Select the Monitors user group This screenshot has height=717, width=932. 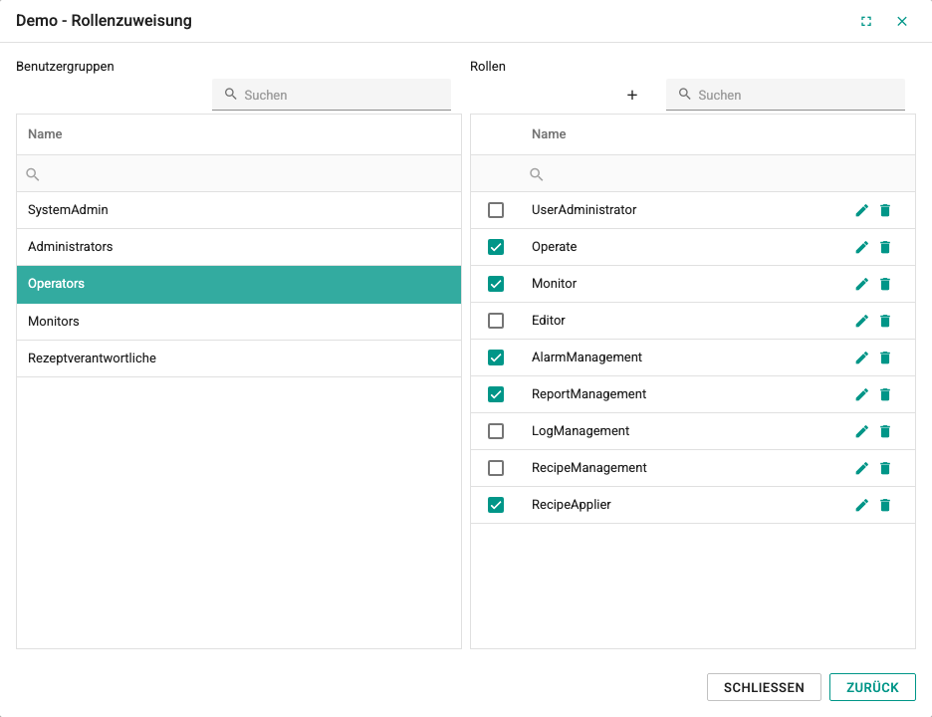coord(239,322)
